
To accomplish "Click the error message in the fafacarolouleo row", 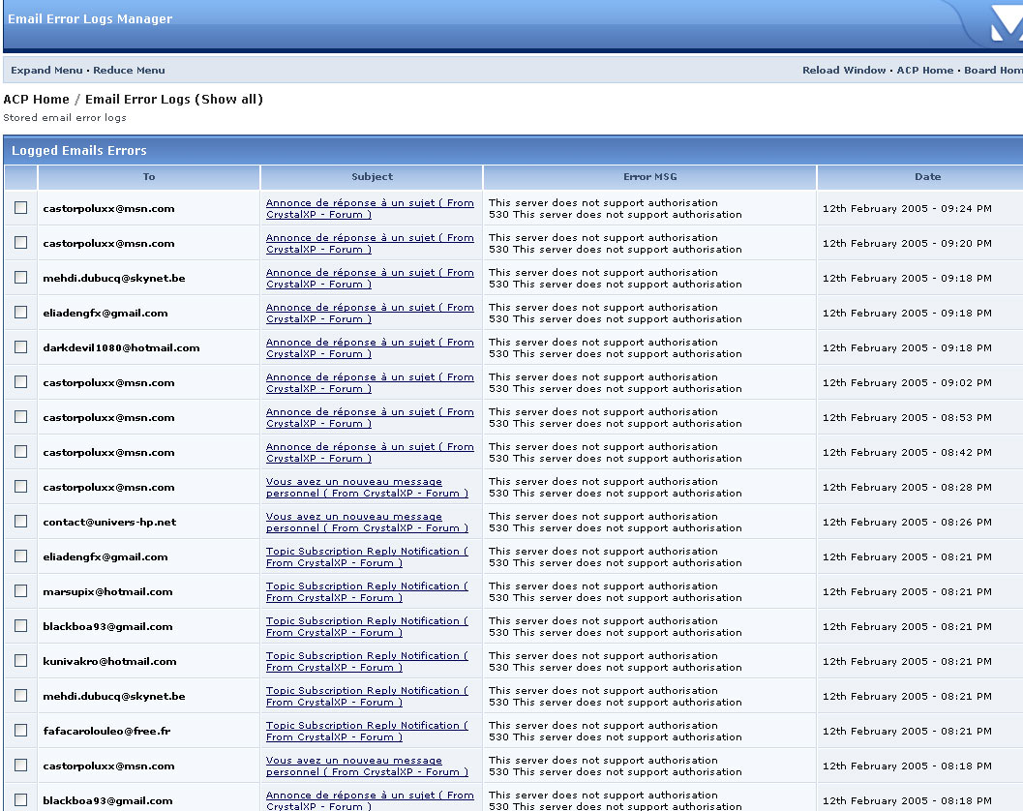I will 616,731.
